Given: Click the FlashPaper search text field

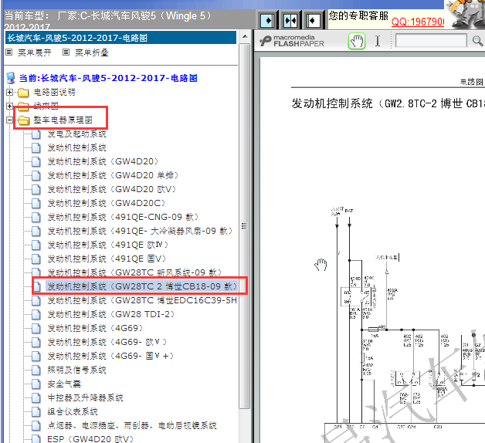Looking at the screenshot, I should (x=431, y=41).
